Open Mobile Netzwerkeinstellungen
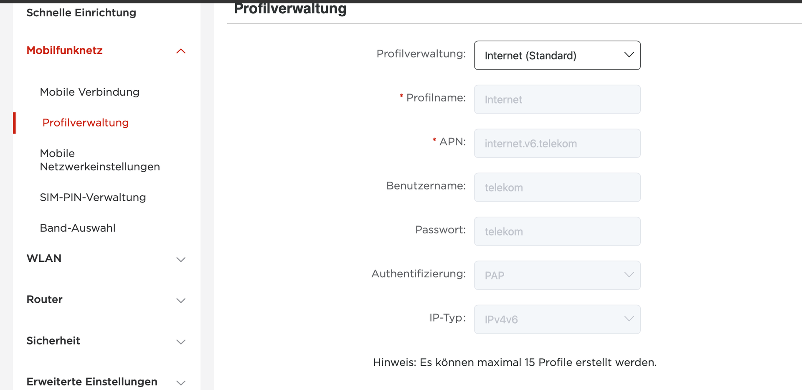This screenshot has height=390, width=802. [x=100, y=160]
